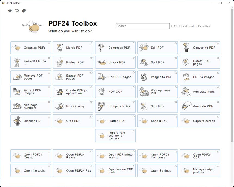Click the Open PDF24 OCR button
The image size is (234, 187).
click(x=200, y=156)
